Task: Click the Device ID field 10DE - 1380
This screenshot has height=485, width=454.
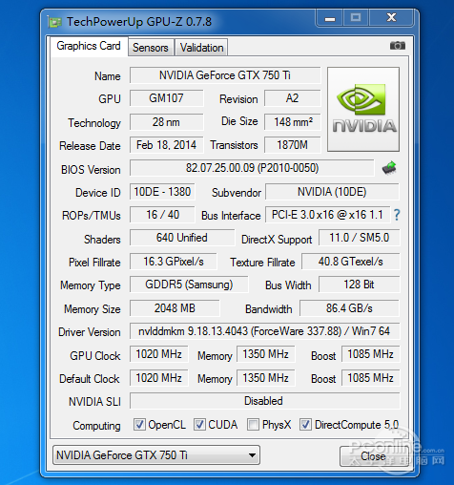Action: coord(162,192)
